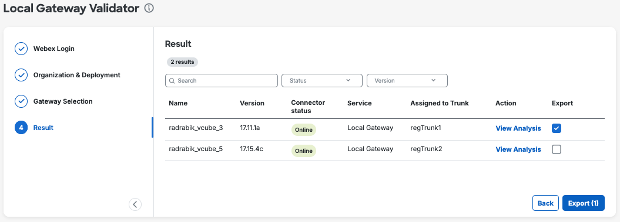Open the Version filter dropdown
The width and height of the screenshot is (620, 222).
tap(407, 80)
